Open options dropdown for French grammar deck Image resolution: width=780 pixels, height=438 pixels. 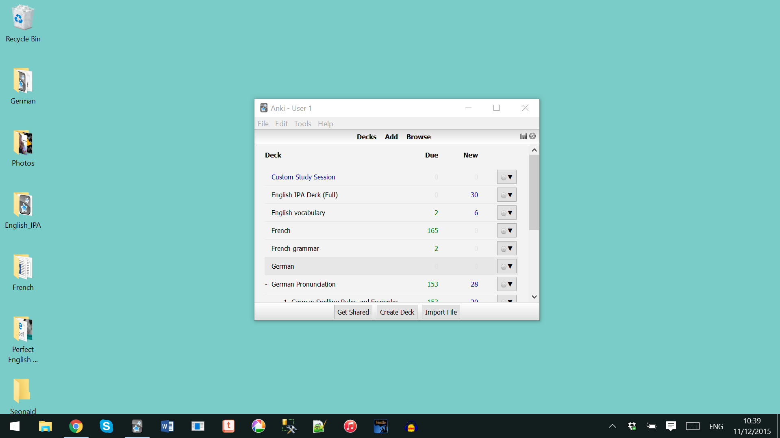point(506,248)
